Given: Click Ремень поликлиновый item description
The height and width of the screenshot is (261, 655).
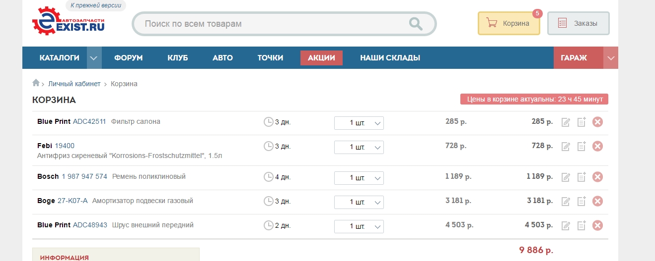Looking at the screenshot, I should coord(149,176).
